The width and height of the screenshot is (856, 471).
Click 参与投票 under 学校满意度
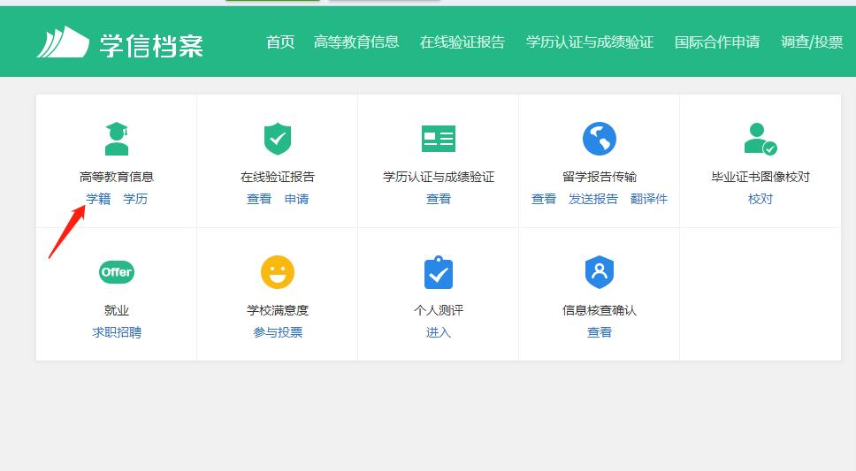coord(278,332)
